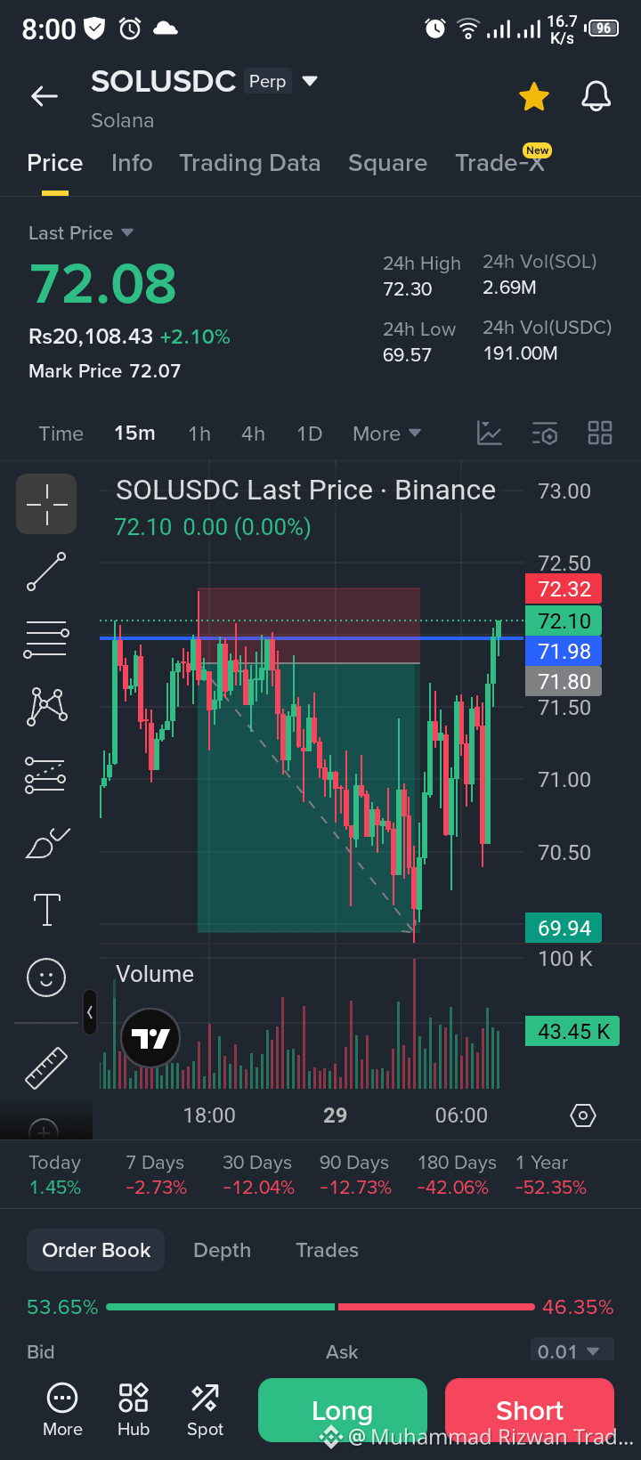641x1460 pixels.
Task: Tap the TradingView logo
Action: click(x=150, y=1038)
